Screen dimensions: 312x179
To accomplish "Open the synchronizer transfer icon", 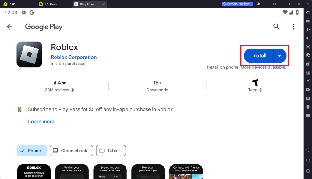I will (308, 98).
